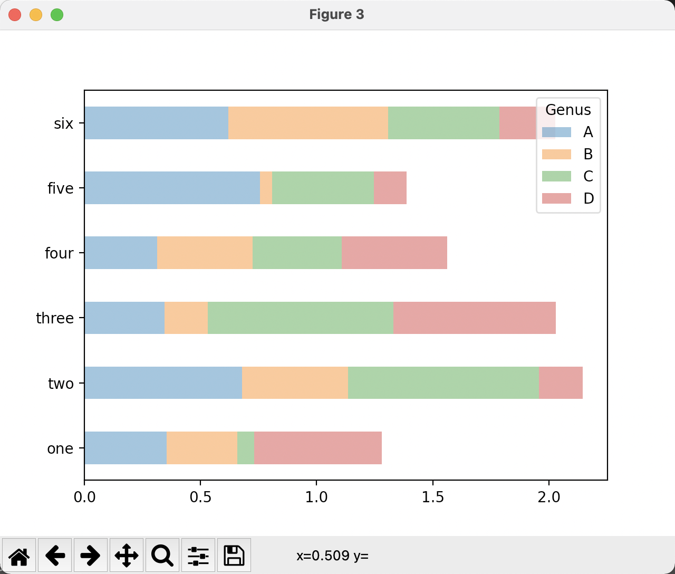Click green C swatch in legend
This screenshot has width=675, height=574.
click(x=556, y=177)
